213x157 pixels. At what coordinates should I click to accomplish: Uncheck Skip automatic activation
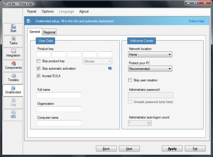pos(38,68)
